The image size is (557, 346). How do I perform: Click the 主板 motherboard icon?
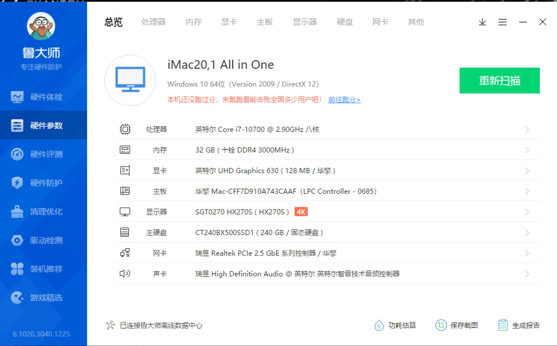(125, 191)
